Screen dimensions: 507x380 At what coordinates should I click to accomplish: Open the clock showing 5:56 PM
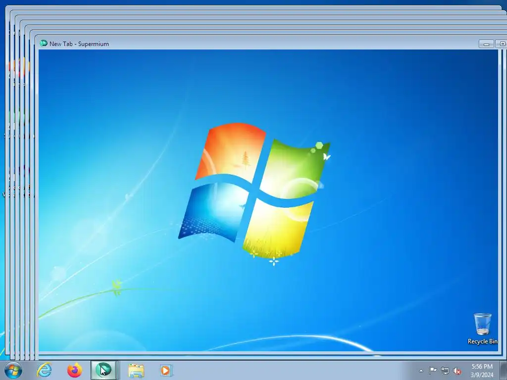pyautogui.click(x=482, y=371)
